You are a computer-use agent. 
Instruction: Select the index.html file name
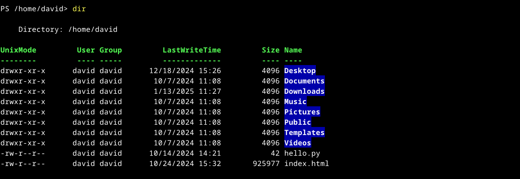coord(307,163)
